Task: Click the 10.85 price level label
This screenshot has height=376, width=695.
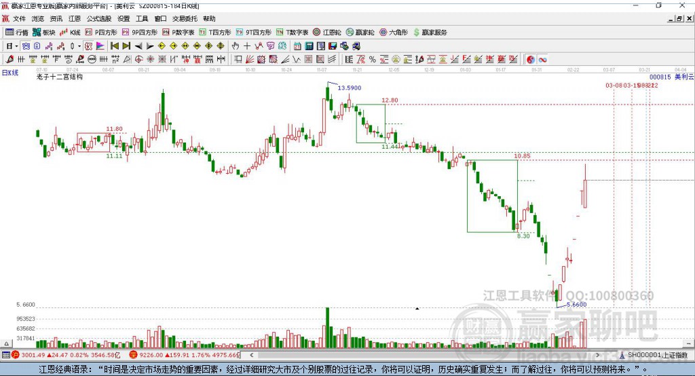Action: click(x=522, y=155)
